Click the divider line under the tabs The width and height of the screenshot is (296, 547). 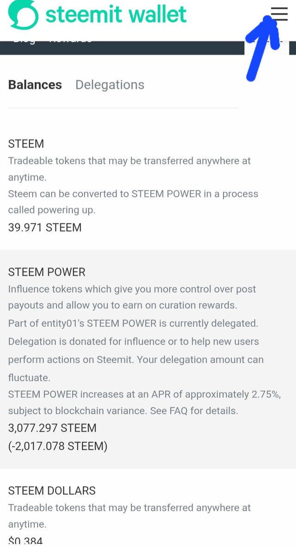click(123, 108)
